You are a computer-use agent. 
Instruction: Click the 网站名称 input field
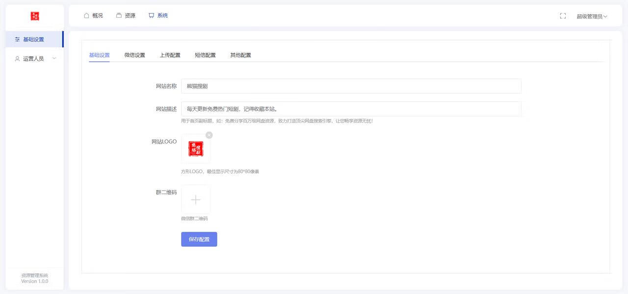(351, 86)
